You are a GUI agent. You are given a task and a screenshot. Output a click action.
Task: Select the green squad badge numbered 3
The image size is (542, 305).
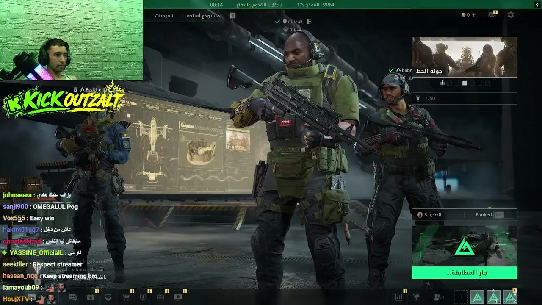pos(510,297)
